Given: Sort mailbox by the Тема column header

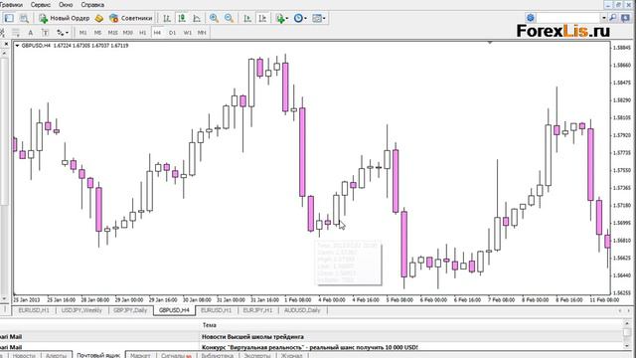Looking at the screenshot, I should tap(209, 325).
